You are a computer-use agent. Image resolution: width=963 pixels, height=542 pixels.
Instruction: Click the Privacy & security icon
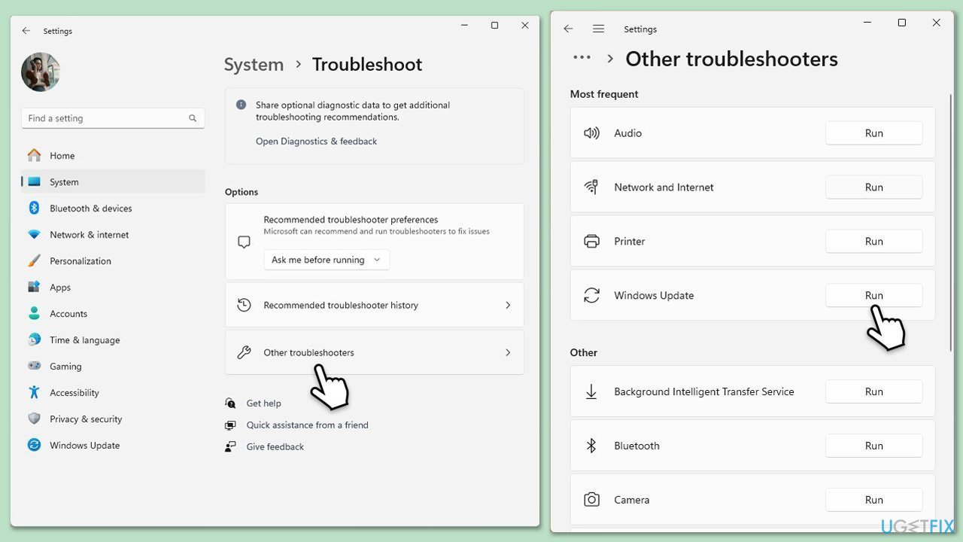[34, 419]
